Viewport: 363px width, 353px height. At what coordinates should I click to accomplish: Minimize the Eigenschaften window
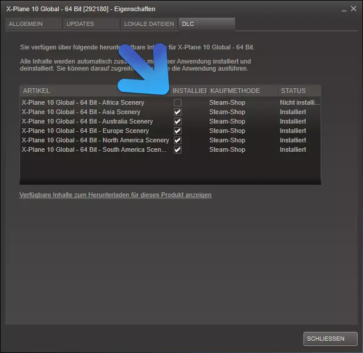344,9
